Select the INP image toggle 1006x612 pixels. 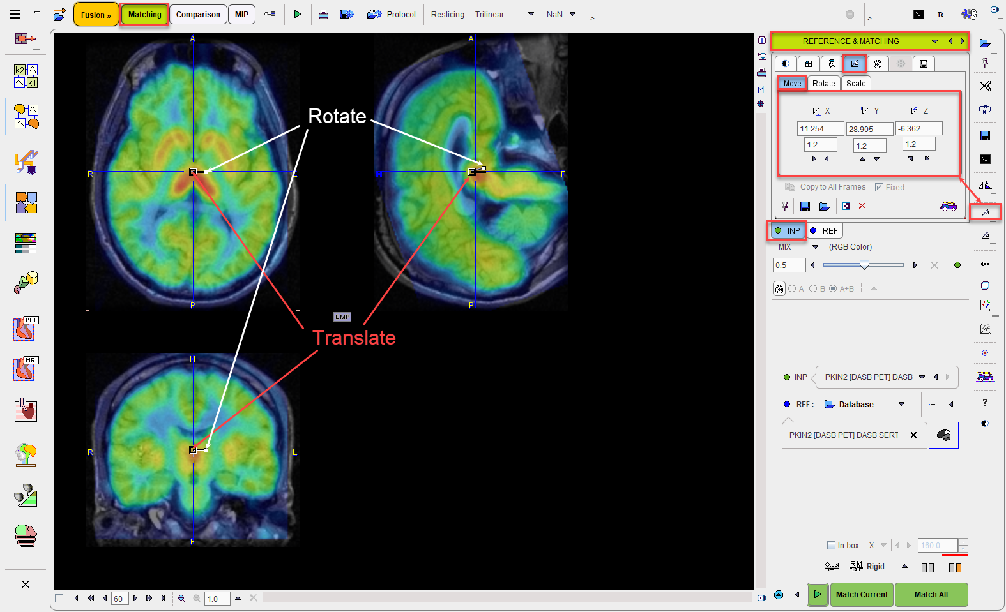[787, 231]
